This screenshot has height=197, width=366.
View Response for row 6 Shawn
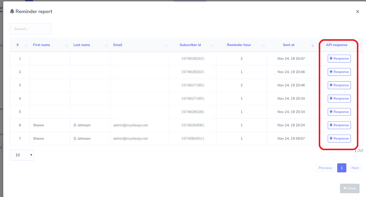point(339,125)
